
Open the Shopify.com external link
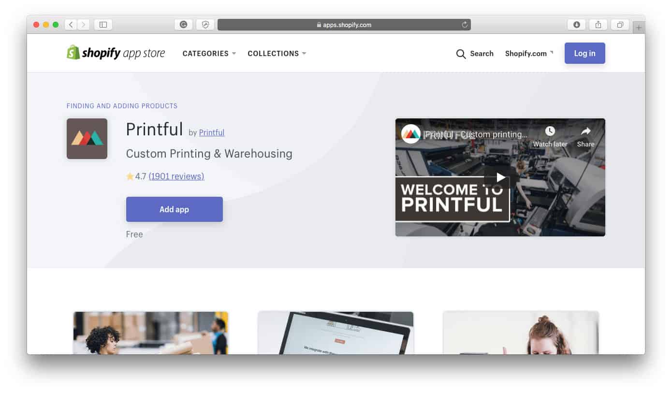click(529, 54)
